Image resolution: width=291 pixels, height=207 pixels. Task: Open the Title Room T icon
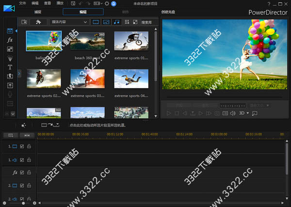tap(10, 67)
